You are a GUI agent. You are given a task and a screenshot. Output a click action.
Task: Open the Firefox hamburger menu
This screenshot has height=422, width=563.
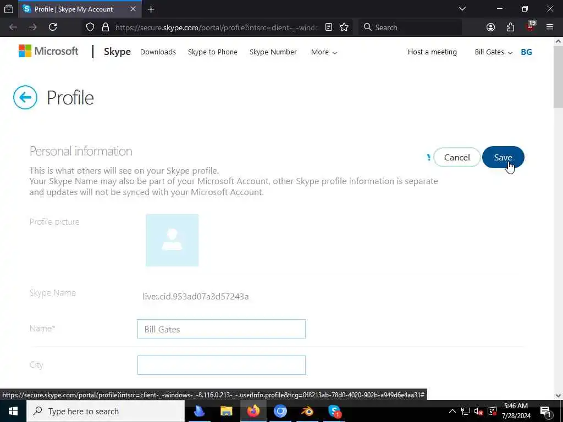pyautogui.click(x=550, y=27)
